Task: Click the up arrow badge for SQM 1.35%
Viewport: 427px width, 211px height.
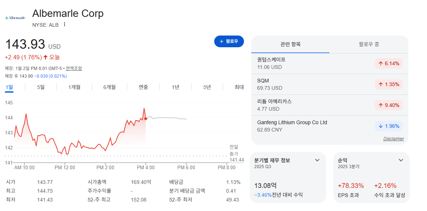Action: (x=388, y=84)
